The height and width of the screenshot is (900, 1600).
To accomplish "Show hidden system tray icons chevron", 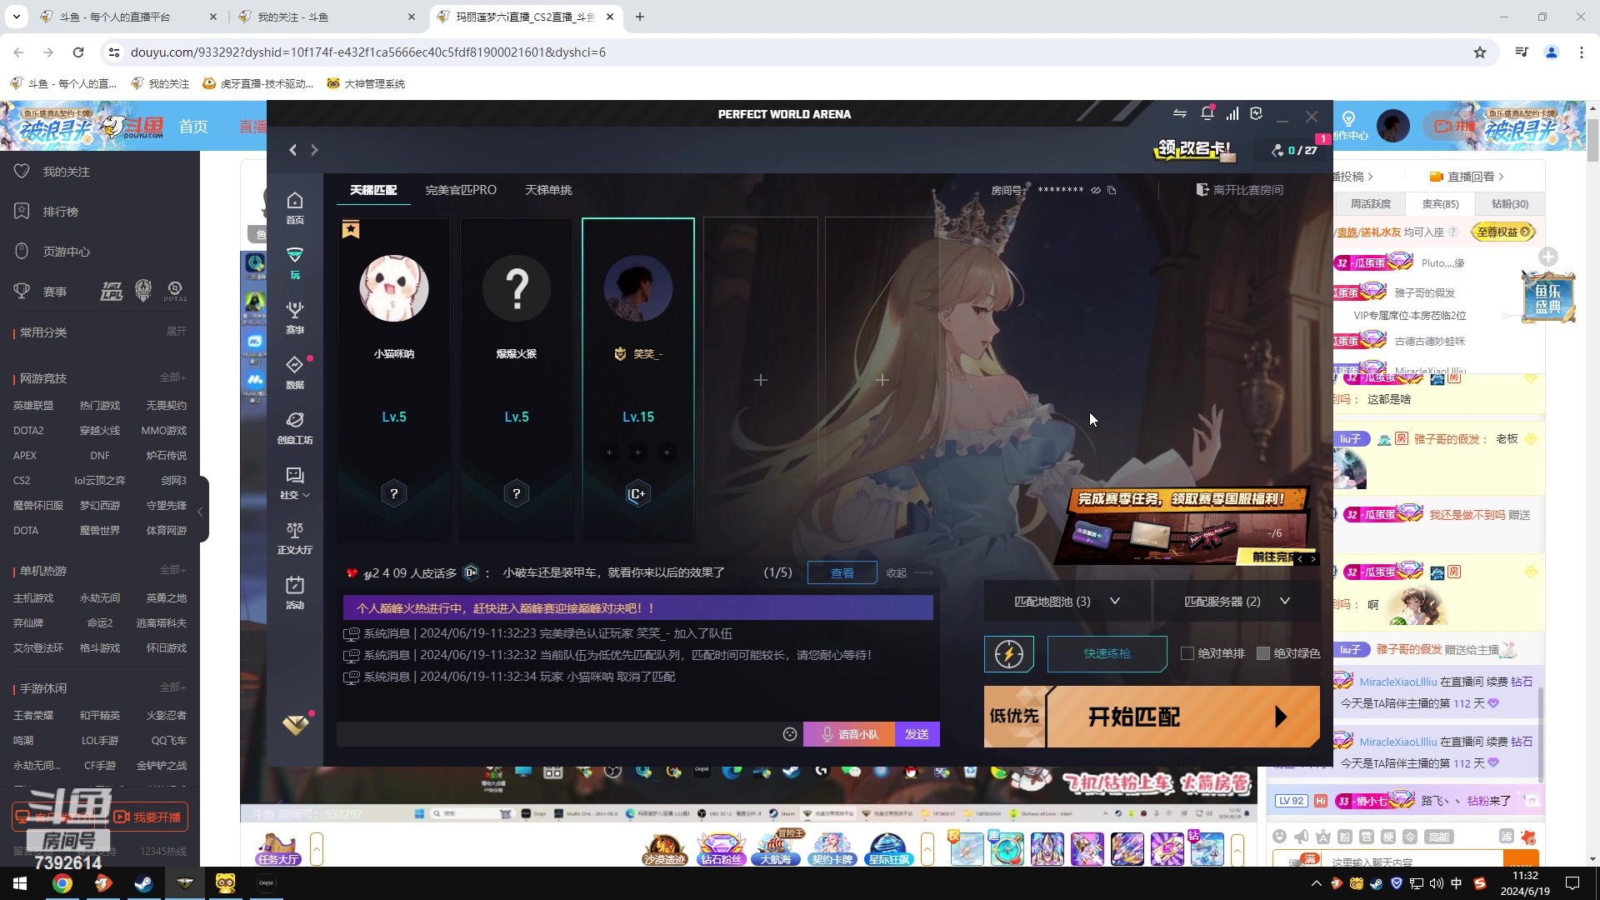I will pos(1316,883).
